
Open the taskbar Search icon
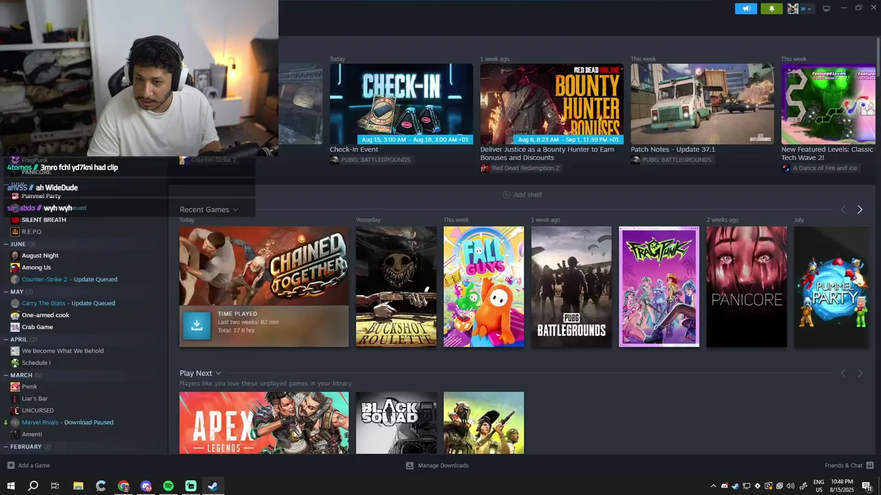click(x=33, y=486)
